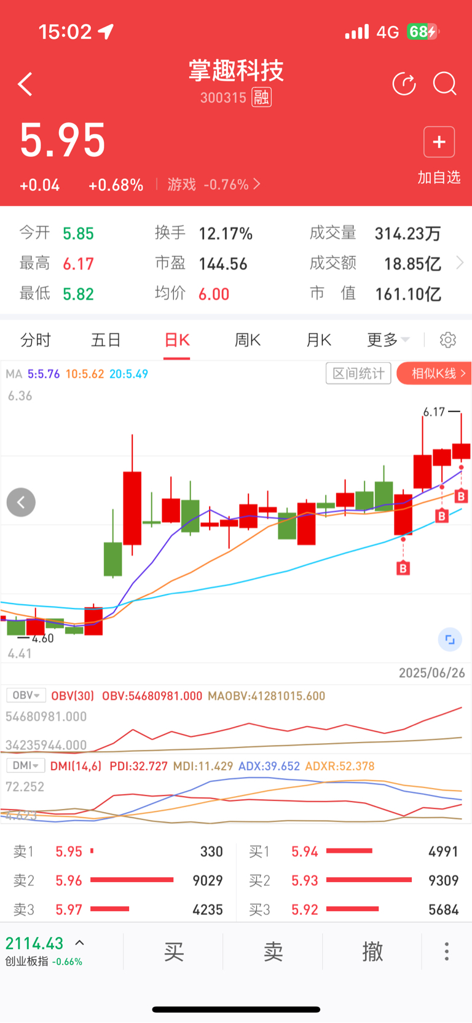Tap the stock name 掌趣科技
Viewport: 472px width, 1023px height.
tap(236, 71)
